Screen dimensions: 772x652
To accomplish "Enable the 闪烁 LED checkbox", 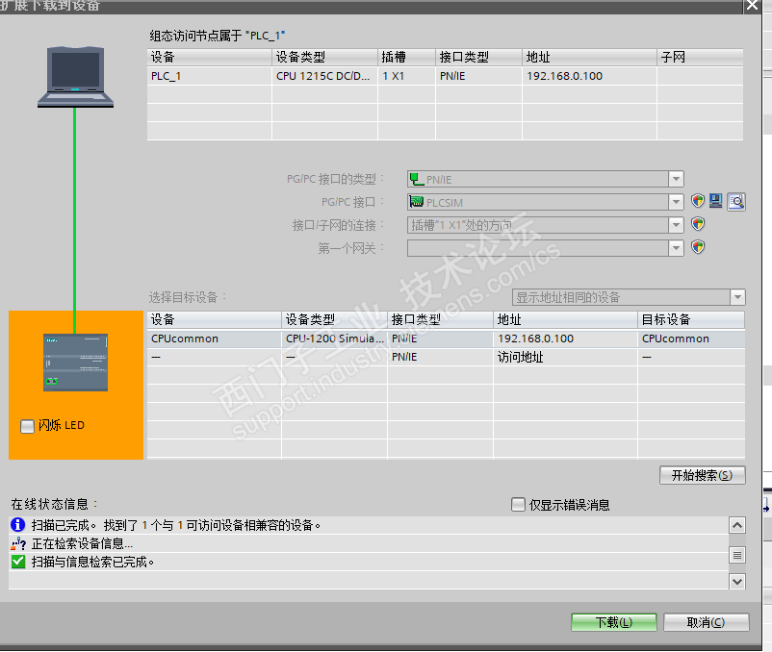I will pos(27,425).
